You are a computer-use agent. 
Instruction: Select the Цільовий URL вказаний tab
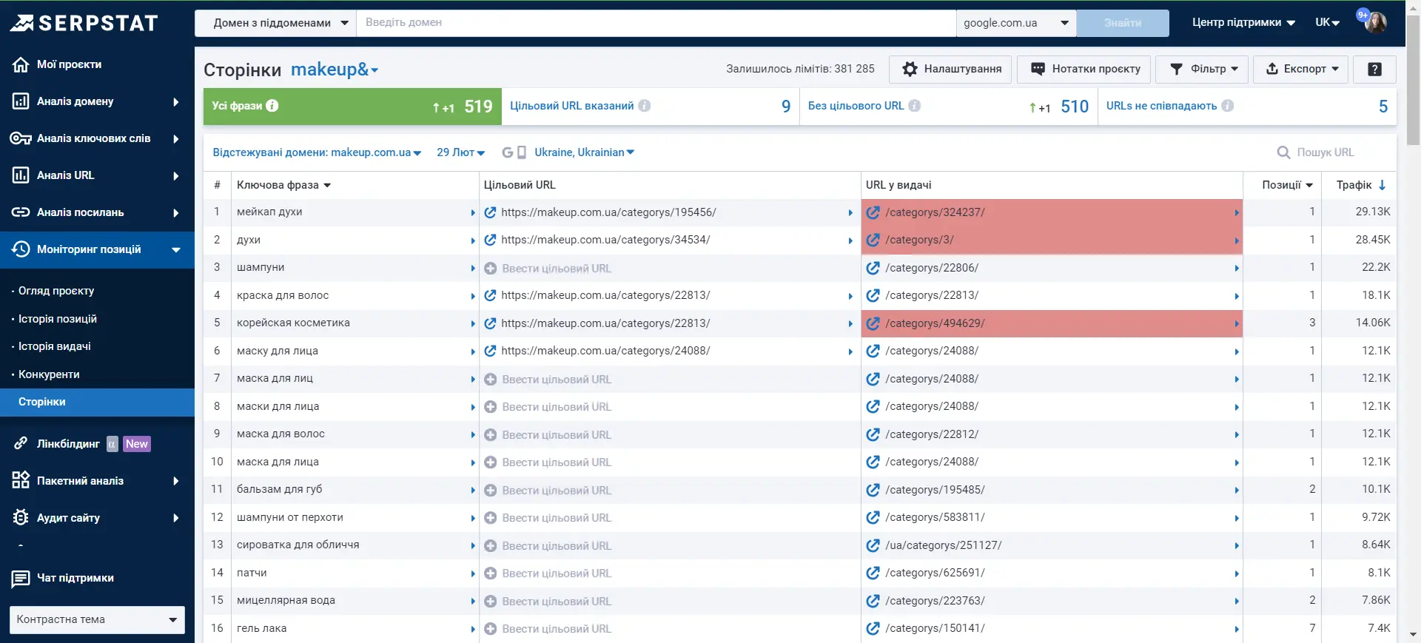pyautogui.click(x=651, y=107)
